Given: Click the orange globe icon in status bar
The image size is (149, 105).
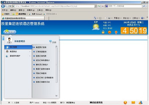Looking at the screenshot, I should click(x=125, y=102).
